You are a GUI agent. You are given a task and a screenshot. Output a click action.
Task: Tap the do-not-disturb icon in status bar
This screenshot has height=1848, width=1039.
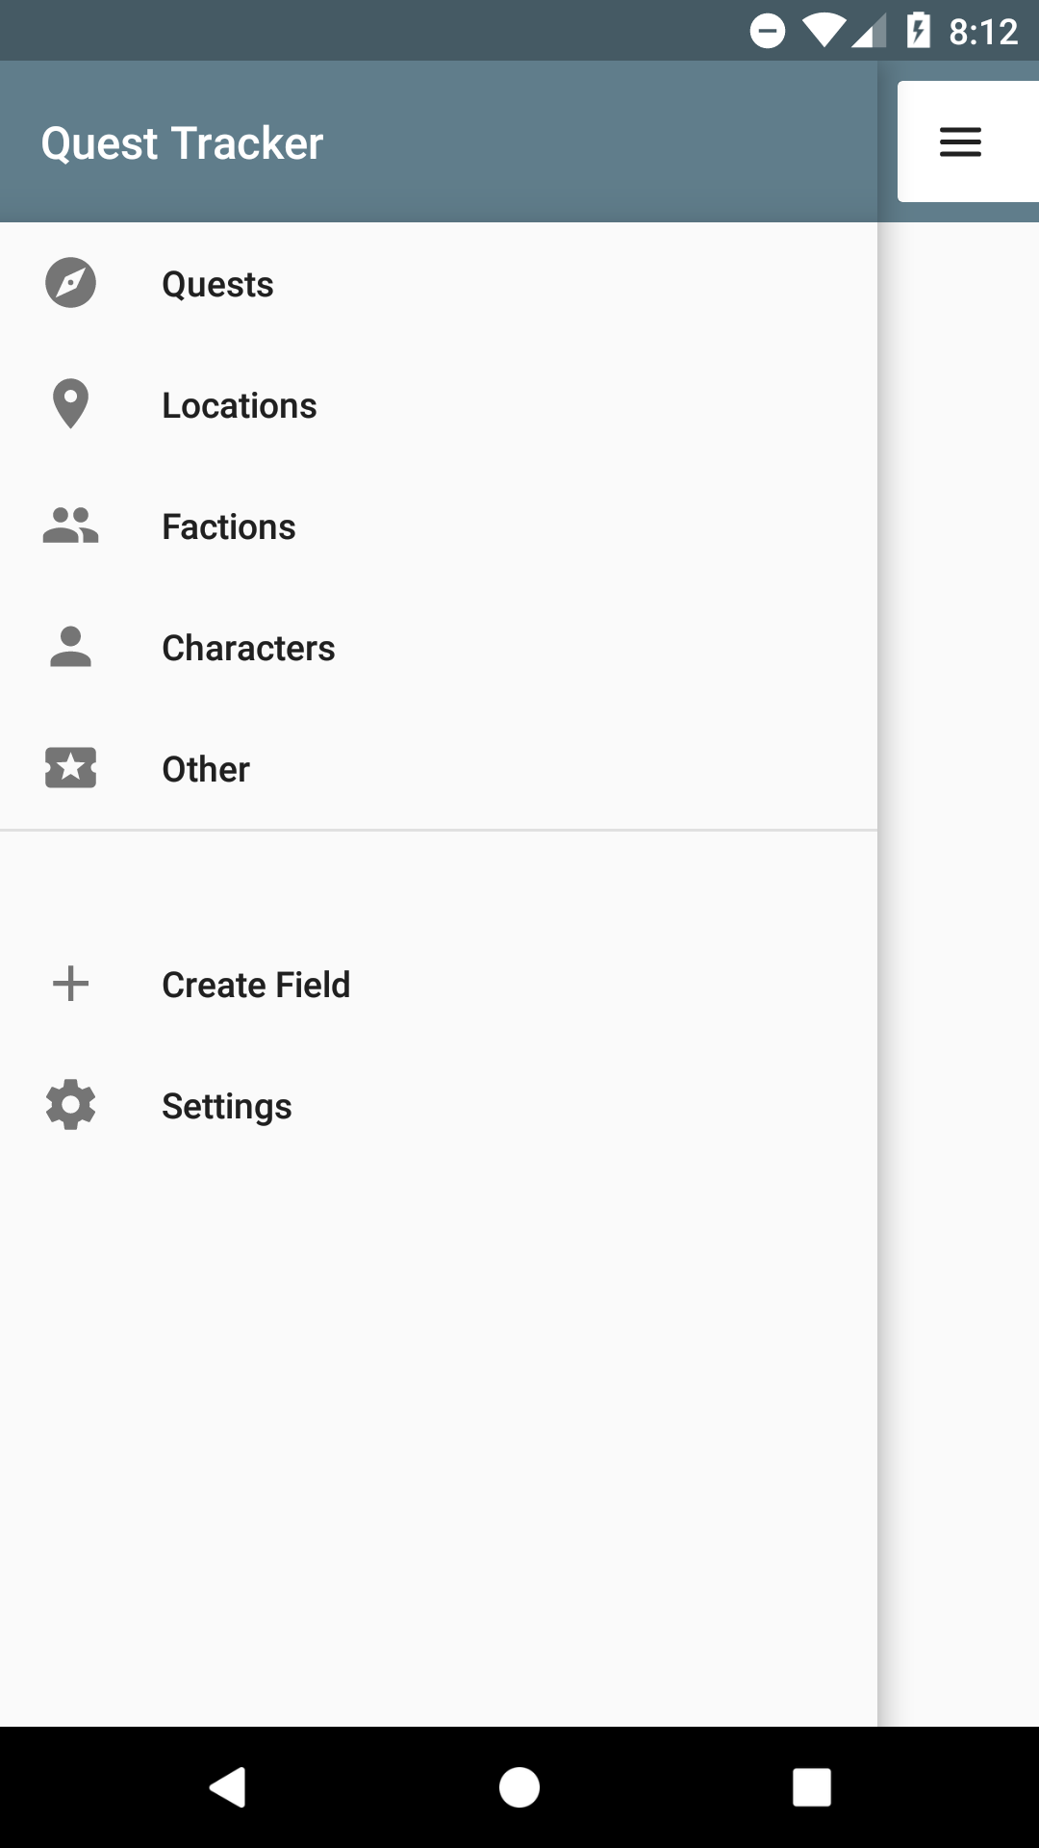[768, 32]
